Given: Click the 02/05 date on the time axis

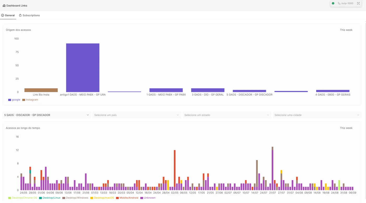Looking at the screenshot, I should tap(175, 193).
